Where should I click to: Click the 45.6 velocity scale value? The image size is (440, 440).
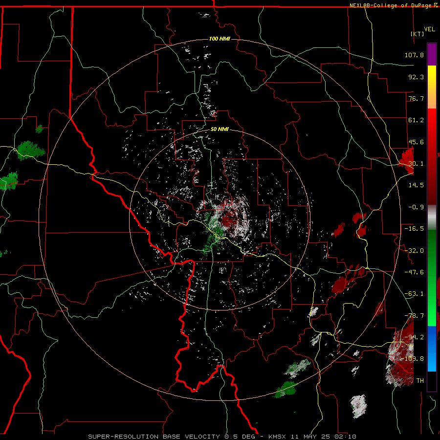416,142
